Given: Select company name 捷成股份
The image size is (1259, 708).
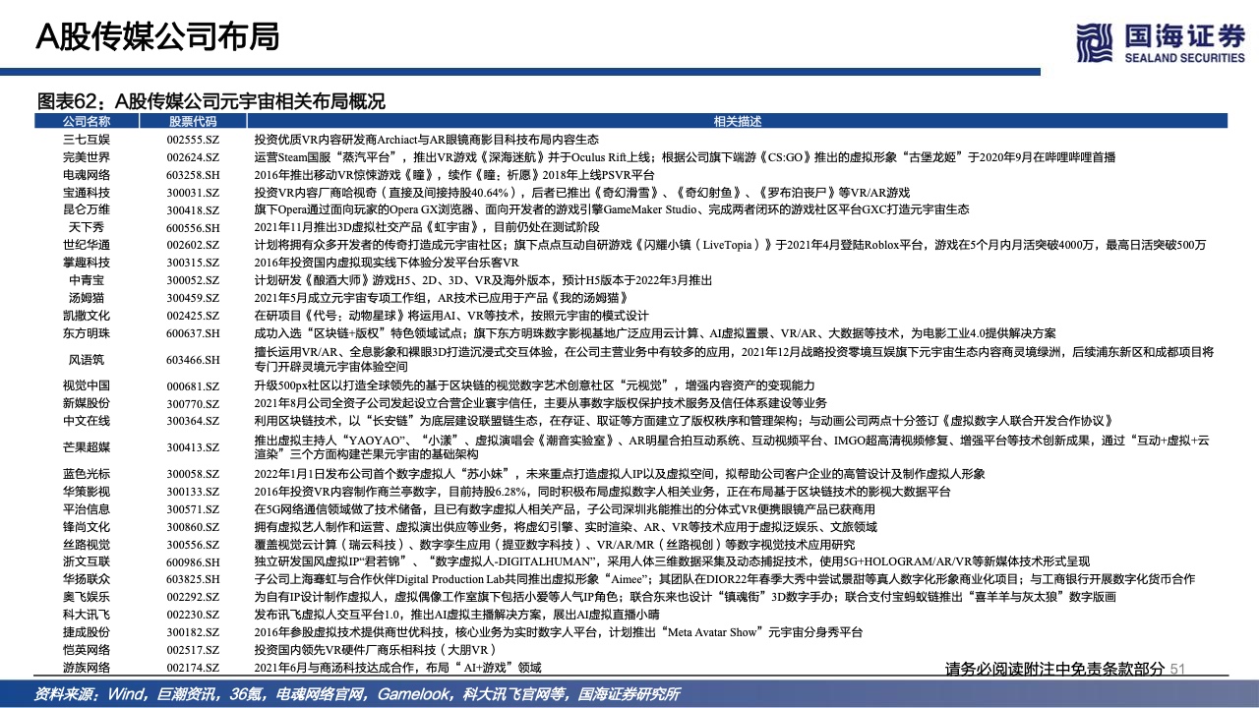Looking at the screenshot, I should (87, 631).
